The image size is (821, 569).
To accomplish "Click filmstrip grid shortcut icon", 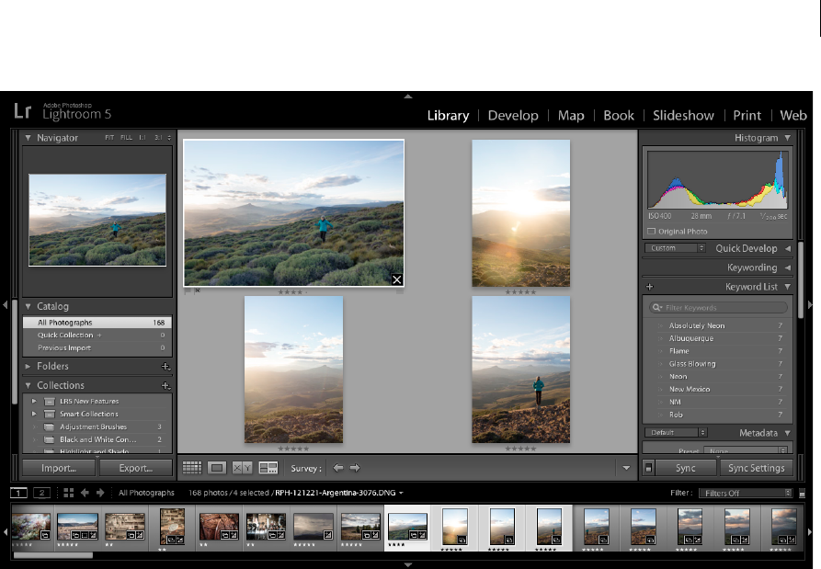I will pos(69,493).
